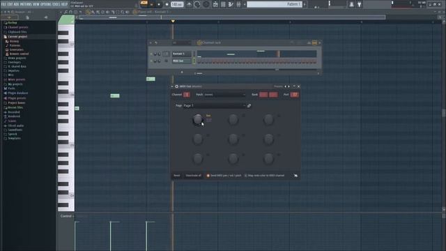The height and width of the screenshot is (251, 446).
Task: Mute the MIDI Out channel LED
Action: point(151,61)
